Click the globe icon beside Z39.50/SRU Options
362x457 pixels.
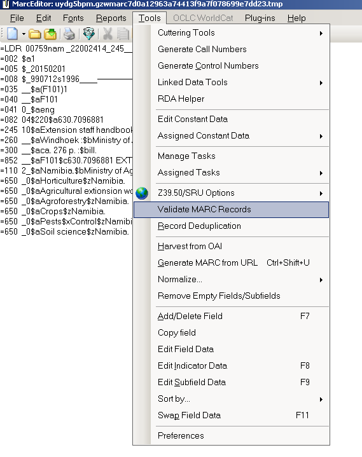[x=142, y=193]
